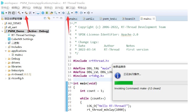Viewport: 189px width, 112px height.
Task: Minimize the project explorer panel
Action: 57,18
